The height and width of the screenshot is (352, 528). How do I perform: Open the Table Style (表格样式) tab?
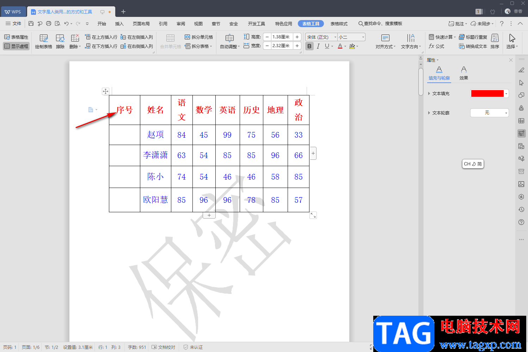click(339, 24)
